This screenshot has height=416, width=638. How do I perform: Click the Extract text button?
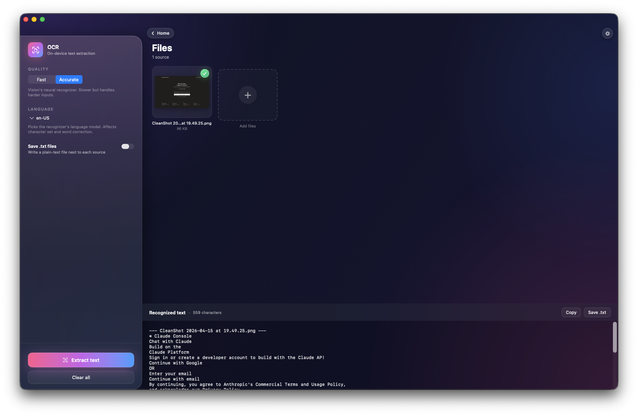[x=81, y=360]
